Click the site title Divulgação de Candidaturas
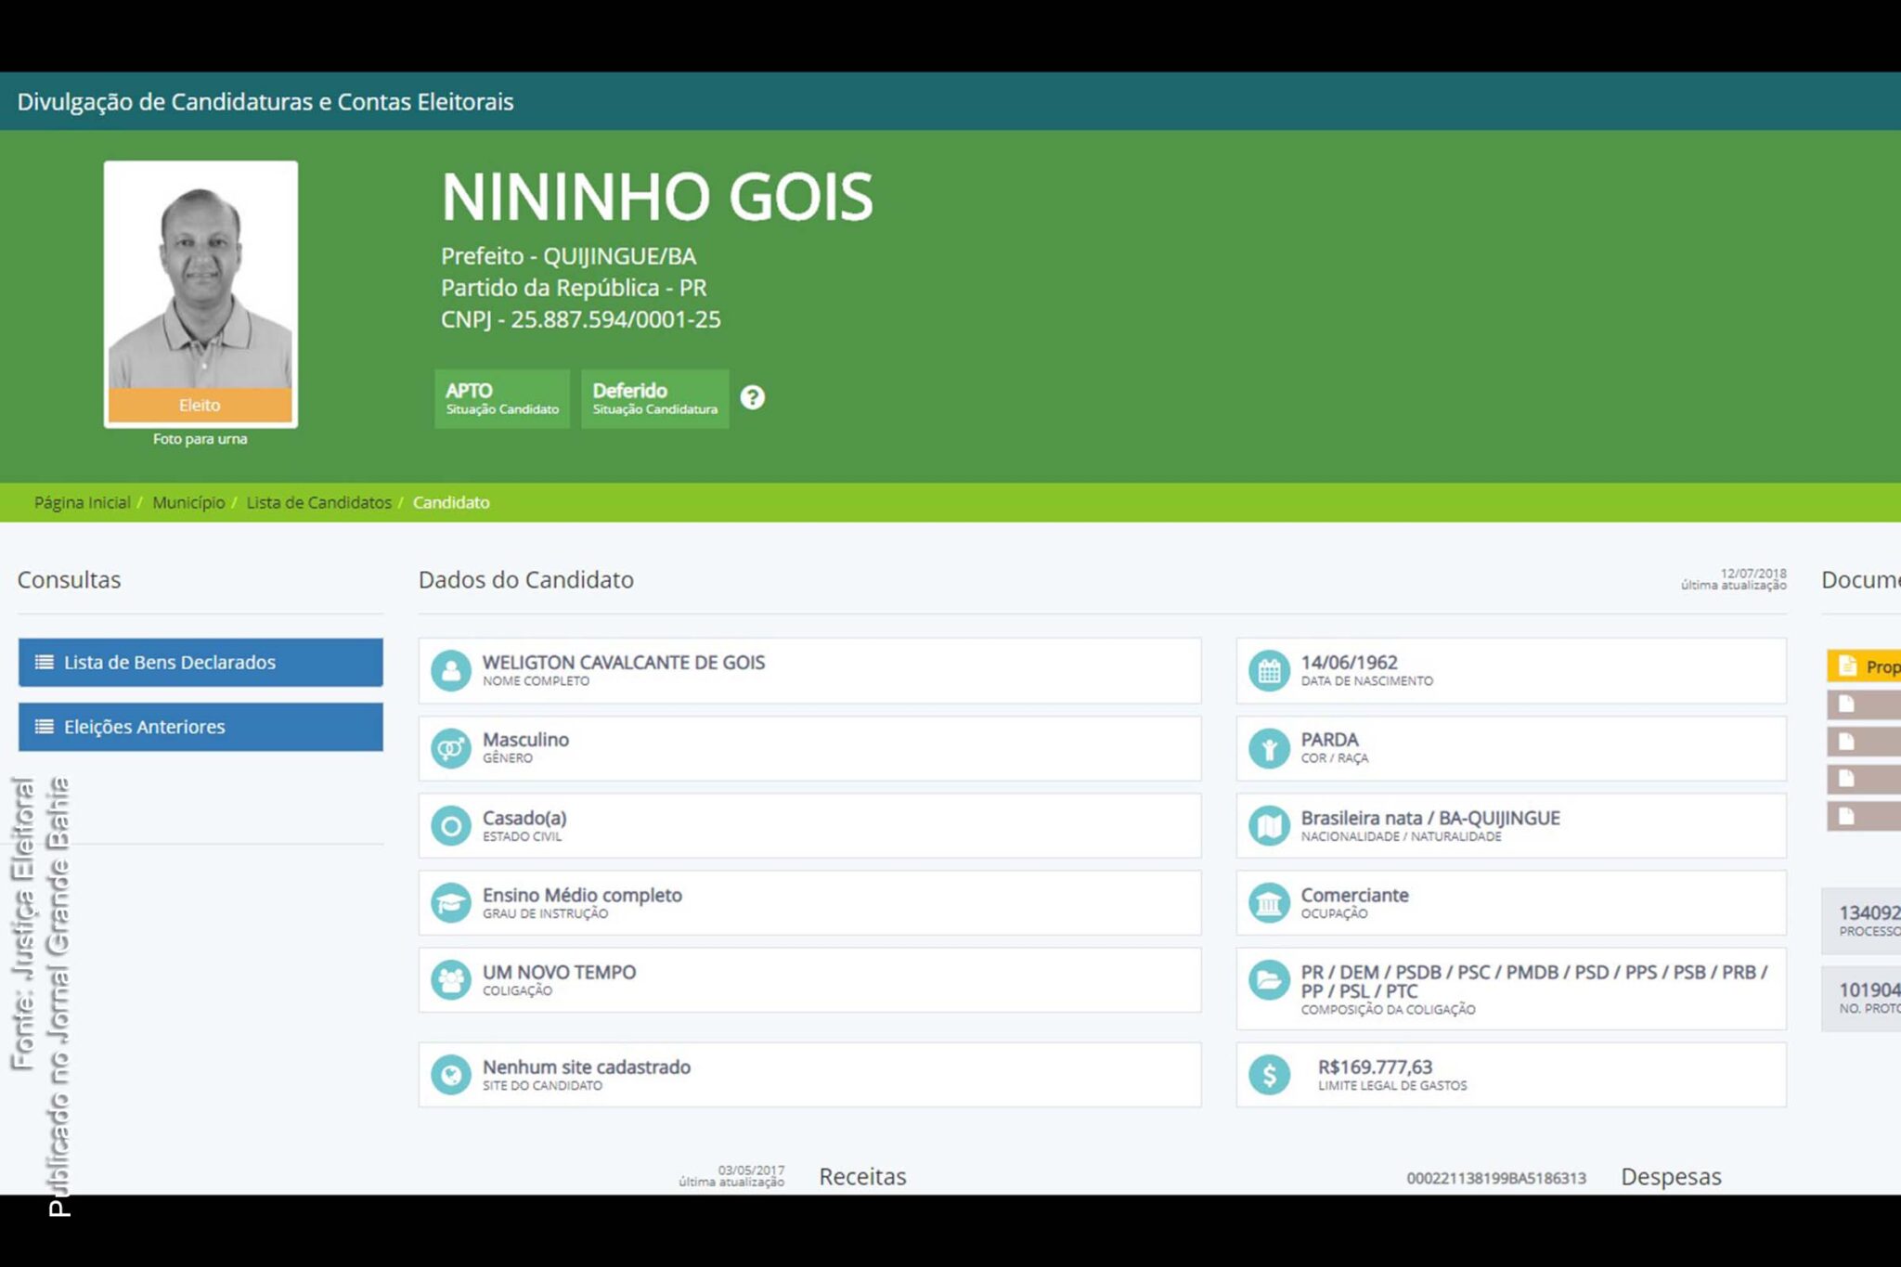Image resolution: width=1901 pixels, height=1267 pixels. coord(265,101)
